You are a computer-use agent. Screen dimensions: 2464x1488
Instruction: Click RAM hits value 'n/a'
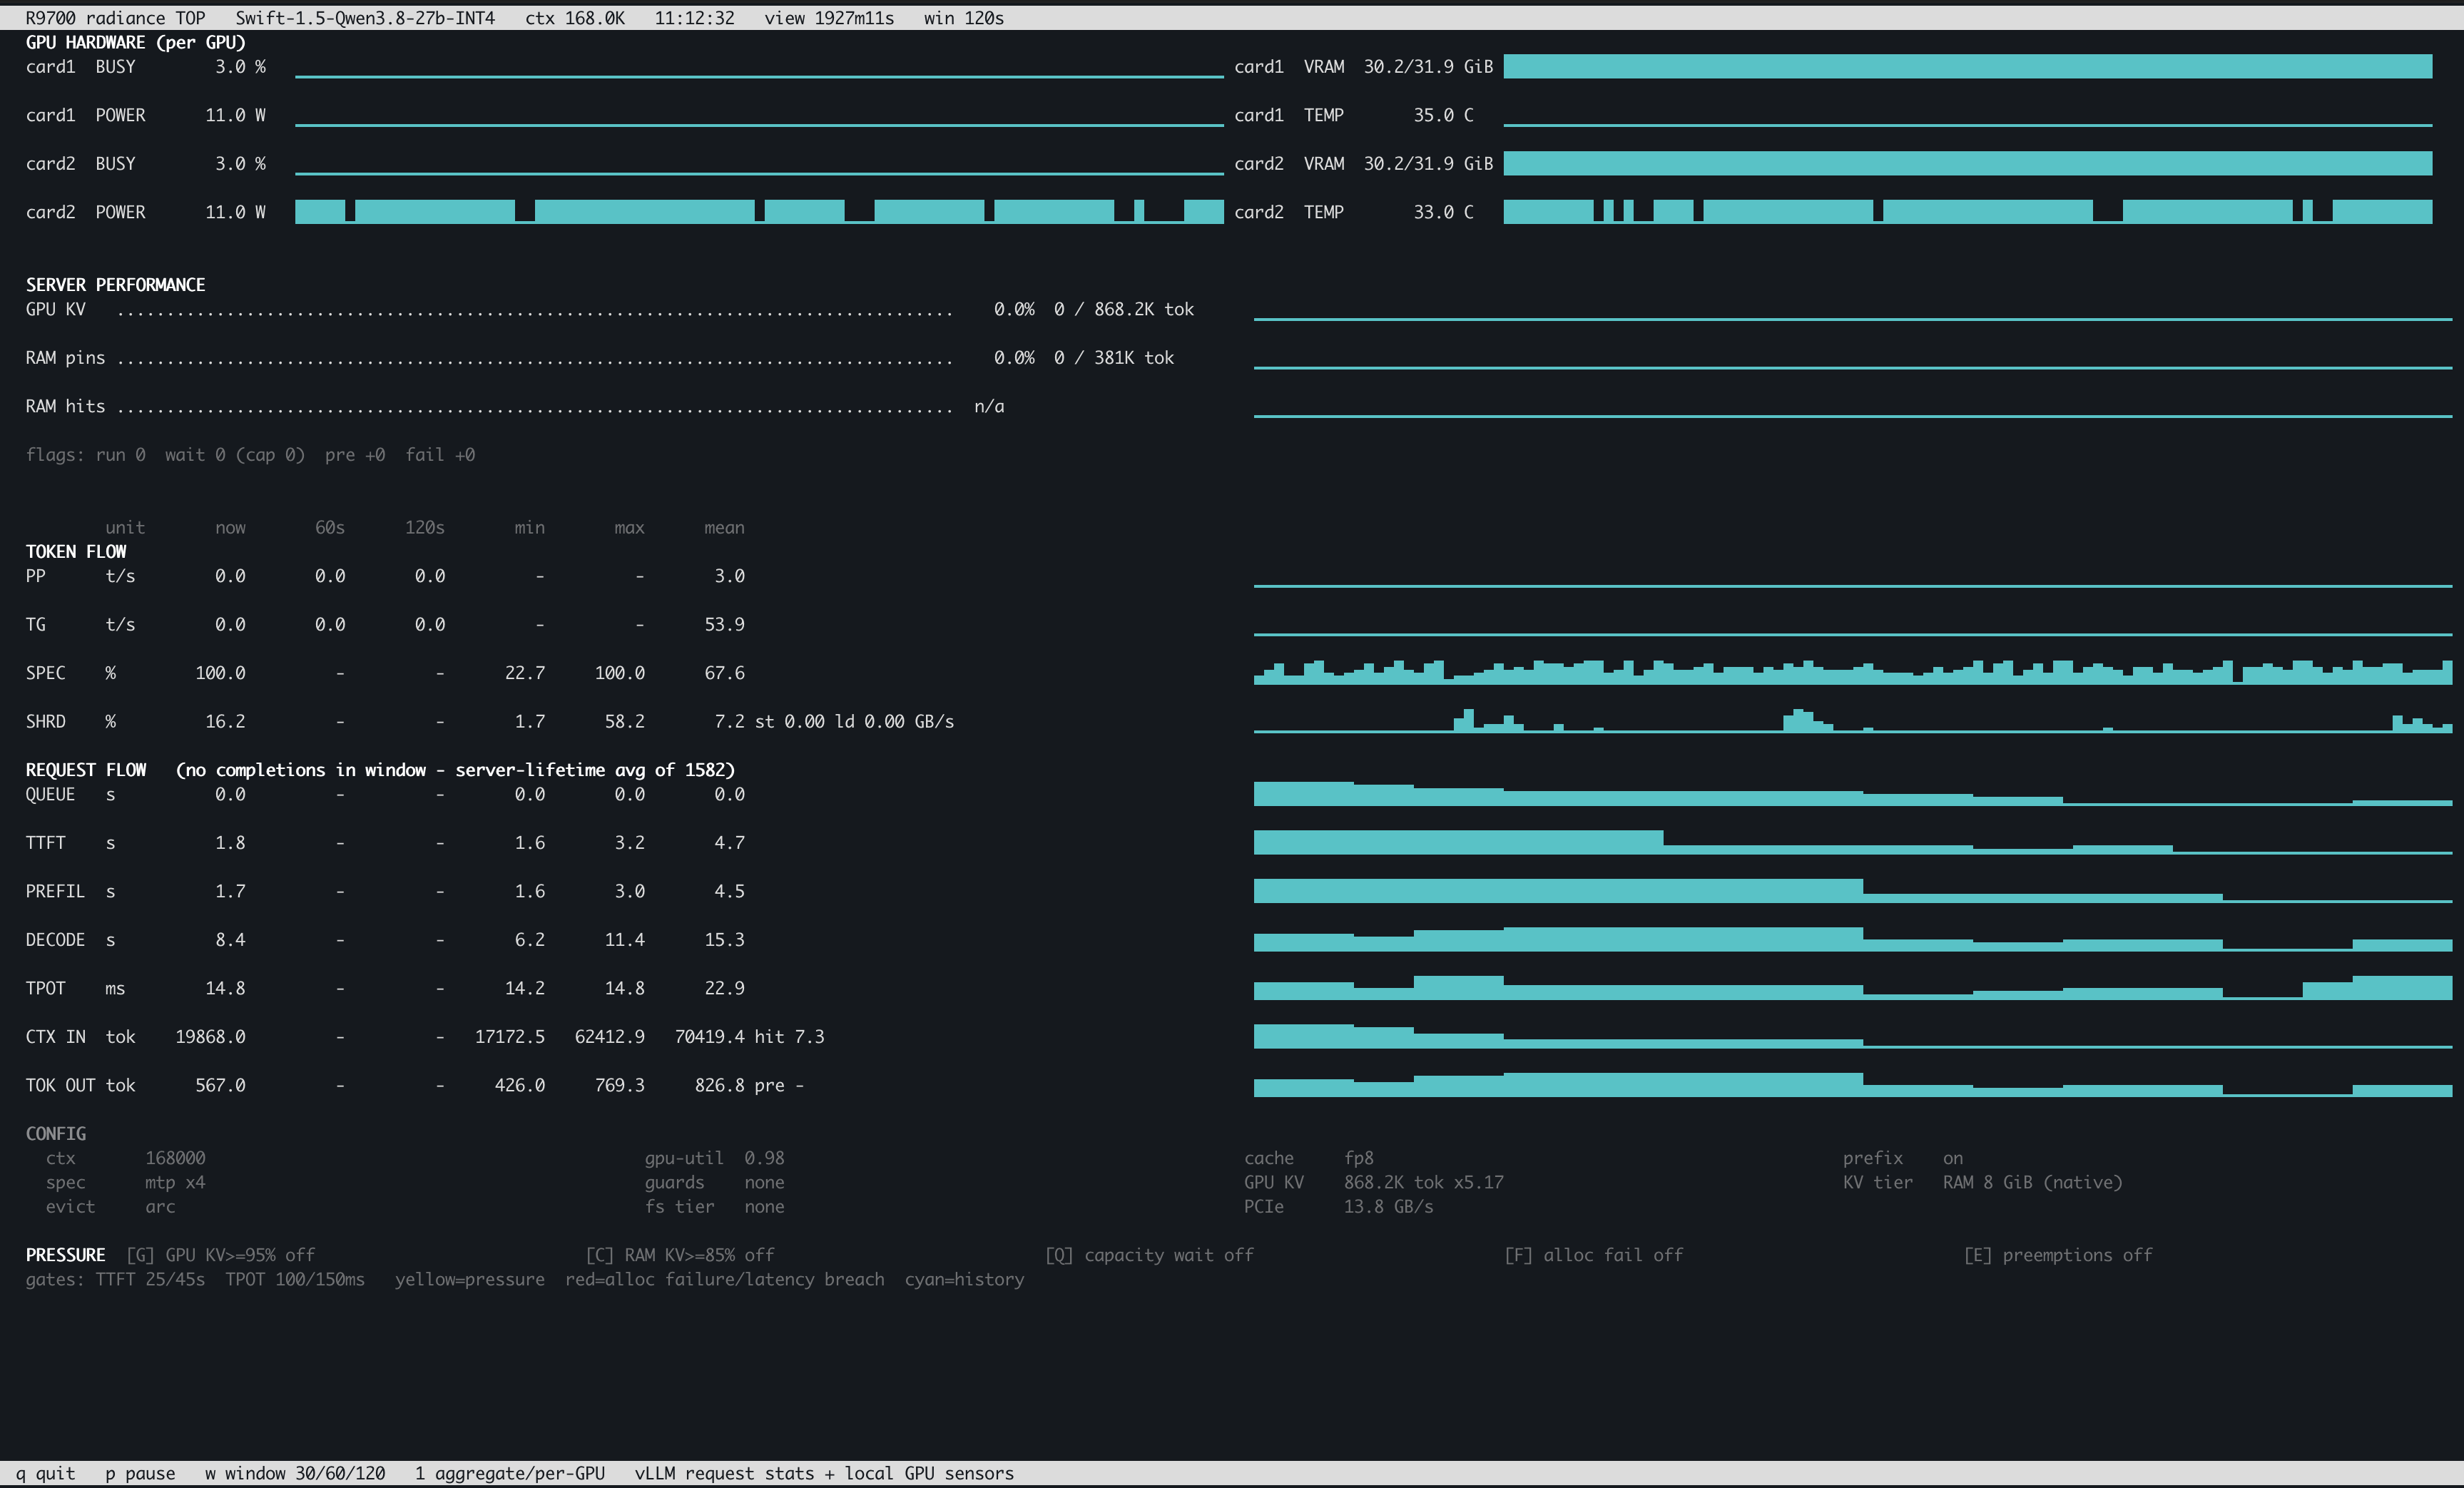click(989, 407)
